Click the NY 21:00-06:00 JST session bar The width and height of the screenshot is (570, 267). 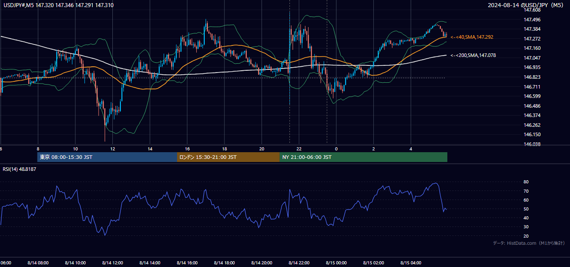point(363,157)
